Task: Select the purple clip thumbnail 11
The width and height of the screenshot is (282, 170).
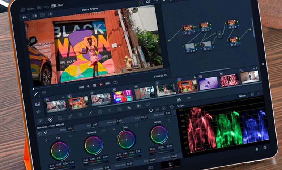Action: tap(208, 83)
